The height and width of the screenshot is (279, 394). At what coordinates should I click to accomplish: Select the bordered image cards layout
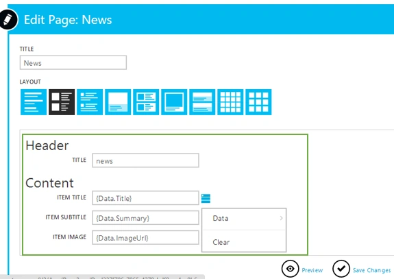click(146, 102)
